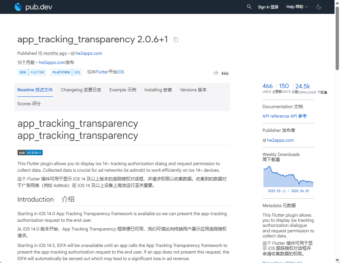Click the 466 count beside thumbs-up
Image resolution: width=340 pixels, height=263 pixels.
click(x=225, y=73)
